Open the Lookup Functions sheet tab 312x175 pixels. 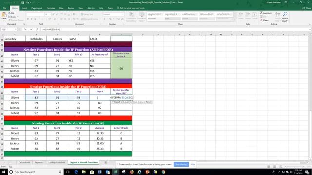click(57, 163)
